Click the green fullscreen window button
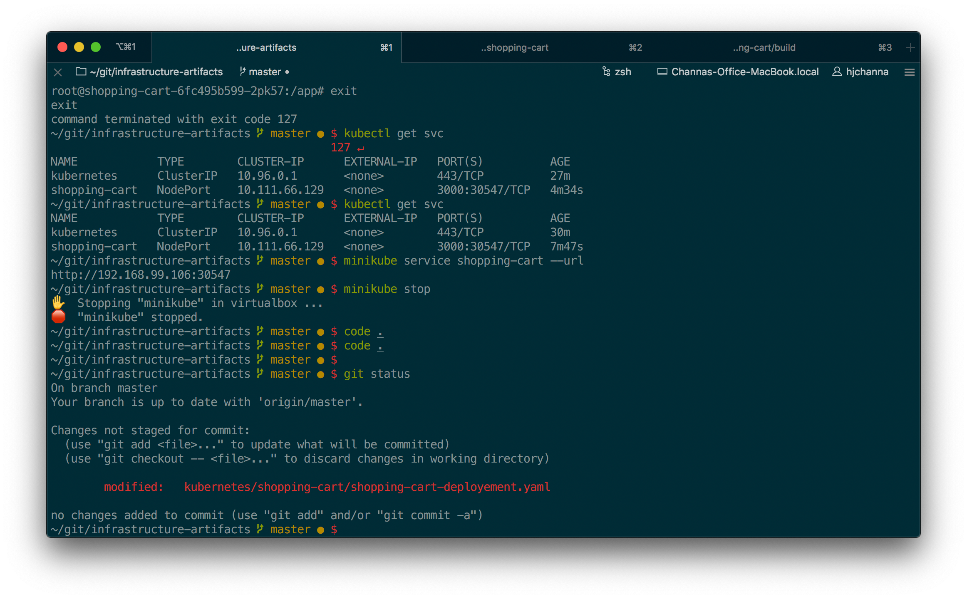967x599 pixels. (96, 47)
